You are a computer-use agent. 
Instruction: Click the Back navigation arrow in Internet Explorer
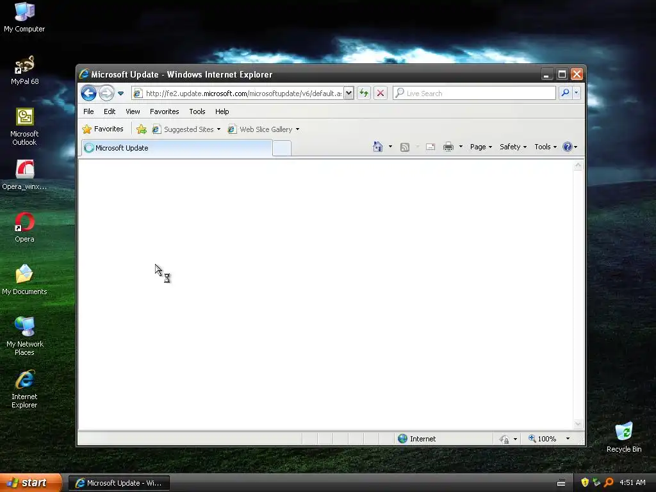coord(88,93)
